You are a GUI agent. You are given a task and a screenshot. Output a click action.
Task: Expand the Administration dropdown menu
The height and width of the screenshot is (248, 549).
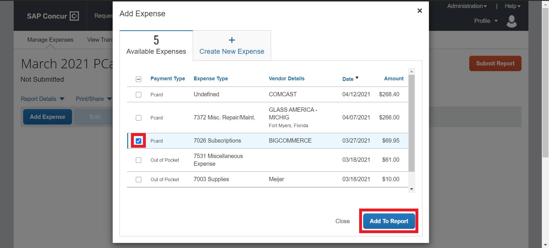[467, 6]
